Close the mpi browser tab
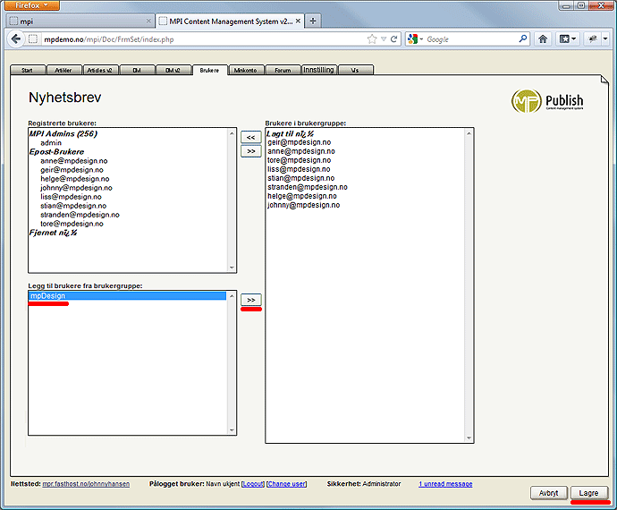The image size is (617, 510). 148,21
